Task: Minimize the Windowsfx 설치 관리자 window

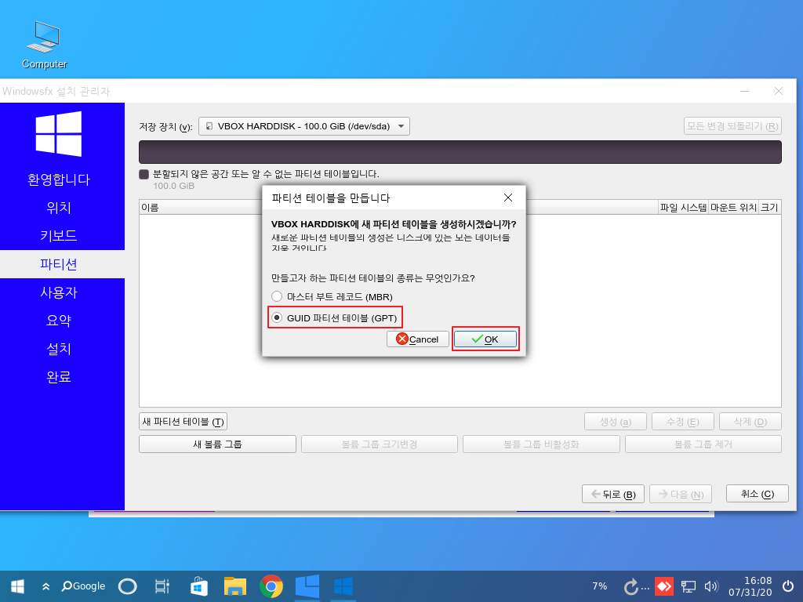Action: pos(745,91)
